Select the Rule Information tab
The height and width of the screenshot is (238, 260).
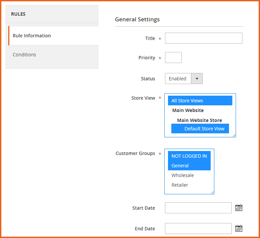pyautogui.click(x=32, y=36)
